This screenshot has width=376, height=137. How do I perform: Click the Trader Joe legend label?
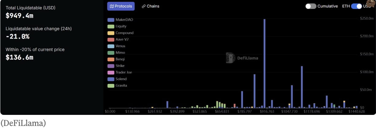pos(124,72)
